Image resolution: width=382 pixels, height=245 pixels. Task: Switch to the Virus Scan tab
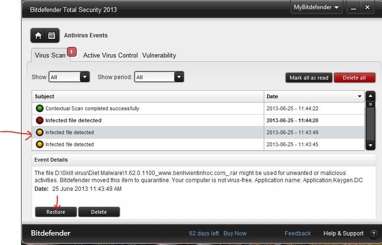(x=50, y=56)
